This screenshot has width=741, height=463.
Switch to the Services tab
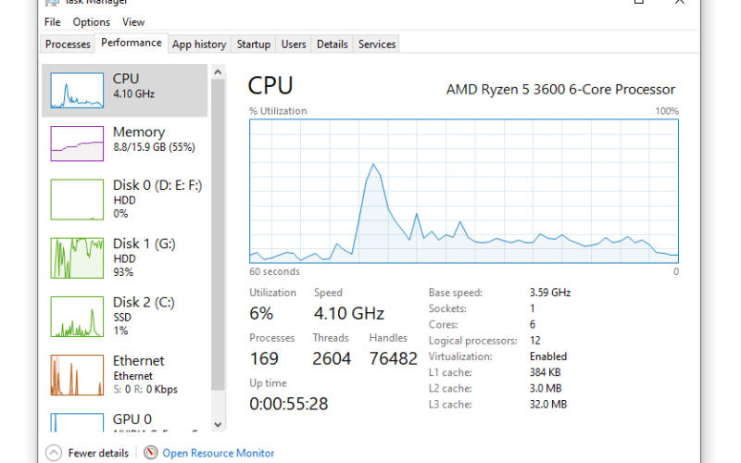point(377,44)
